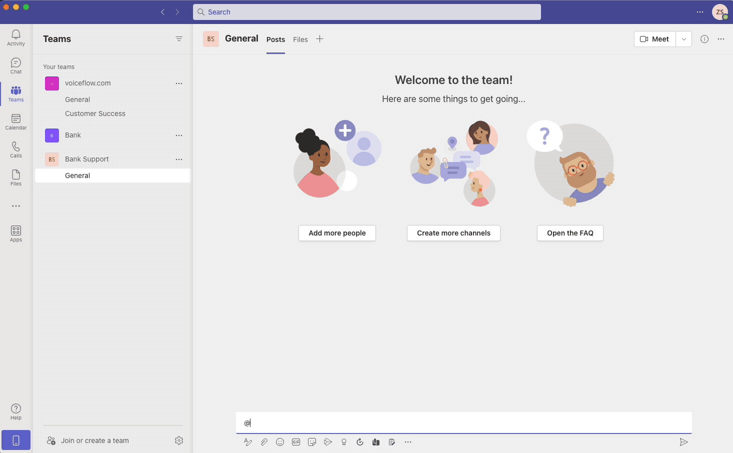Click the BS channel avatar in header
This screenshot has width=733, height=453.
click(211, 39)
